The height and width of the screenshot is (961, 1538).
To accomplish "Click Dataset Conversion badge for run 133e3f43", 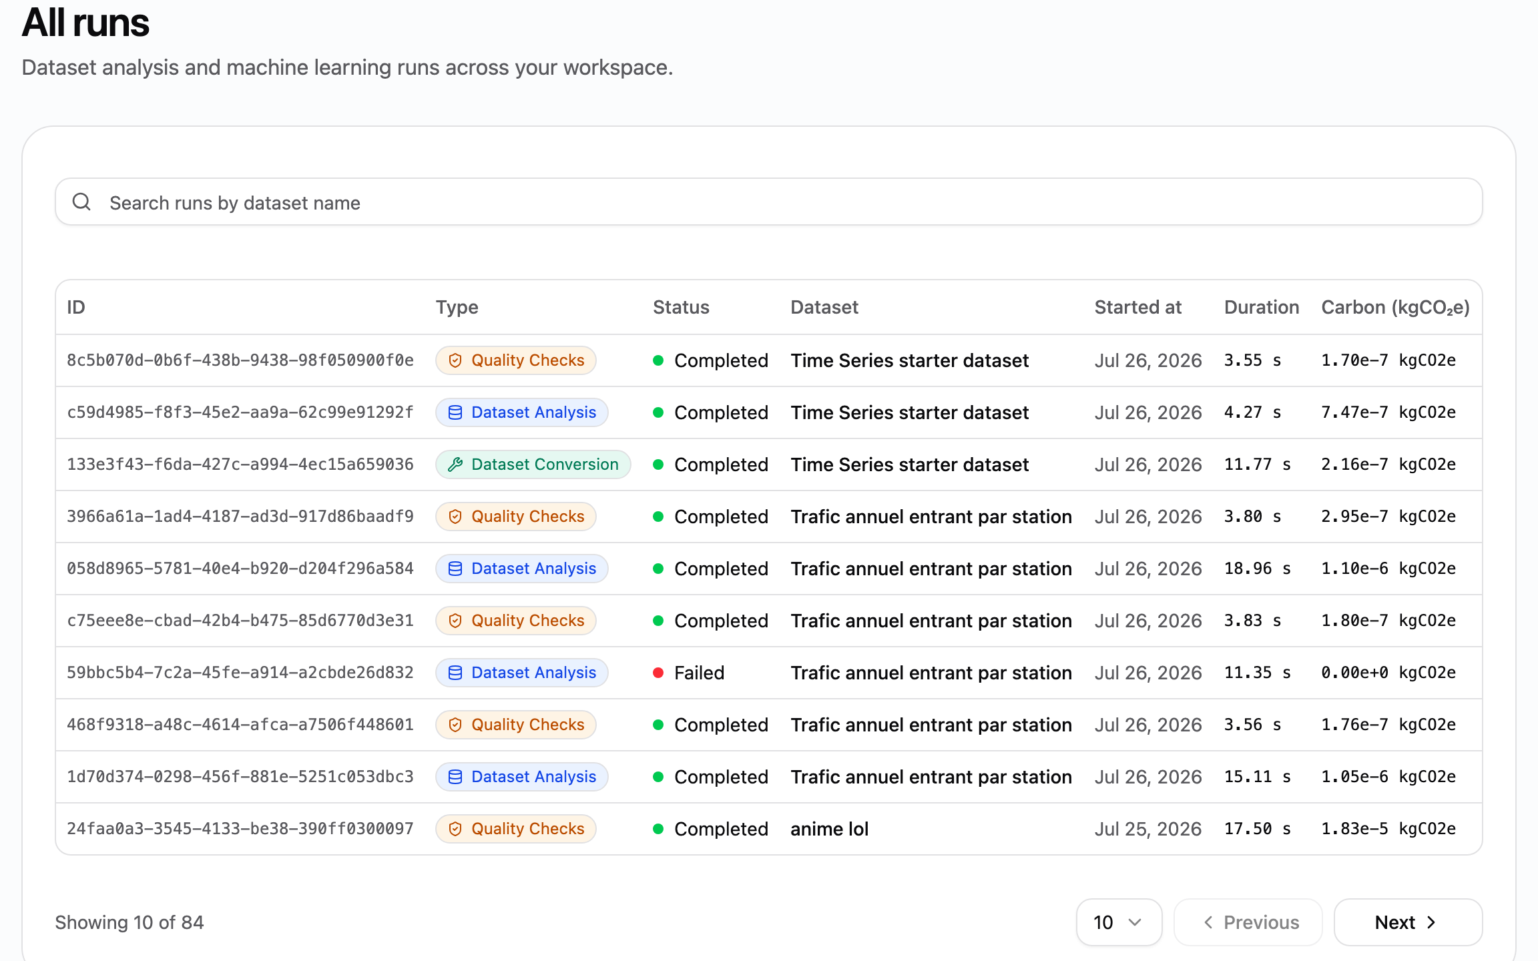I will 533,464.
